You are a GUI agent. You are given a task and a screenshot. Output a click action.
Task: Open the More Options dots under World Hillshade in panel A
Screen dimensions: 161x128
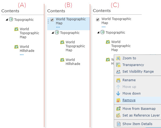point(22,55)
